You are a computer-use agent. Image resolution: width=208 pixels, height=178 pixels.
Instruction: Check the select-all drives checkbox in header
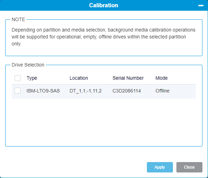point(17,78)
